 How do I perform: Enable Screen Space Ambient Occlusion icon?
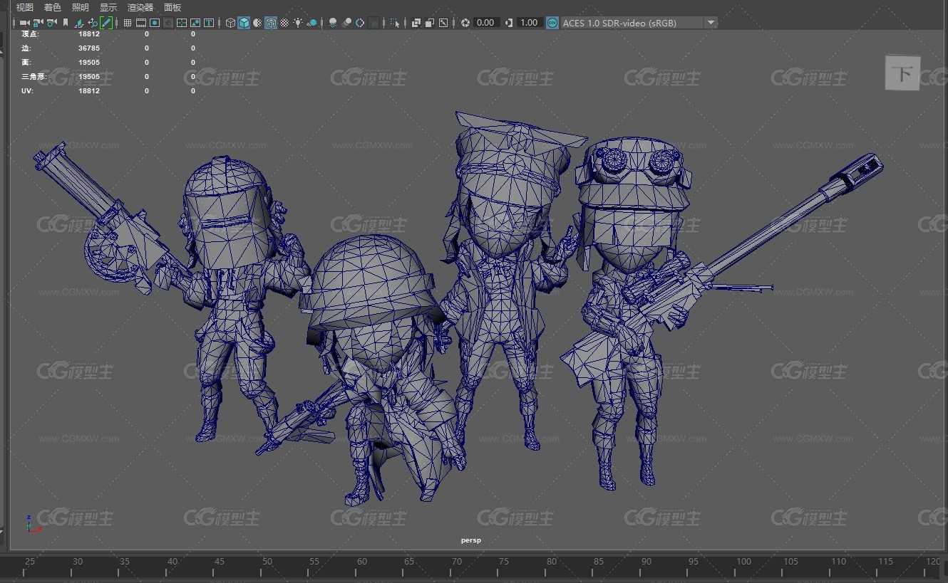pos(333,23)
